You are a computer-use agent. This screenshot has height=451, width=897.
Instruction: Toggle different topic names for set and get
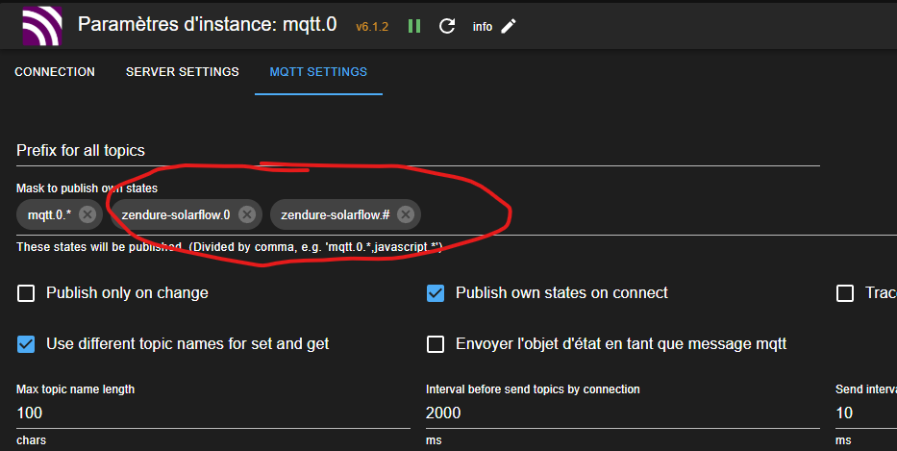[26, 344]
